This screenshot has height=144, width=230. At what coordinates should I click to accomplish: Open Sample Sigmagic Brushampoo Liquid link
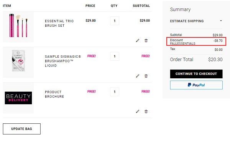[63, 61]
